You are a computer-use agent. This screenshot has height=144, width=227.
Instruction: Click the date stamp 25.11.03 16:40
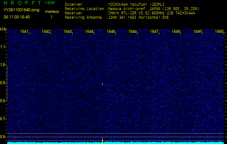click(x=17, y=17)
